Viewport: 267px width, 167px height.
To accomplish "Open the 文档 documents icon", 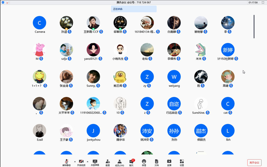I will pyautogui.click(x=156, y=163).
